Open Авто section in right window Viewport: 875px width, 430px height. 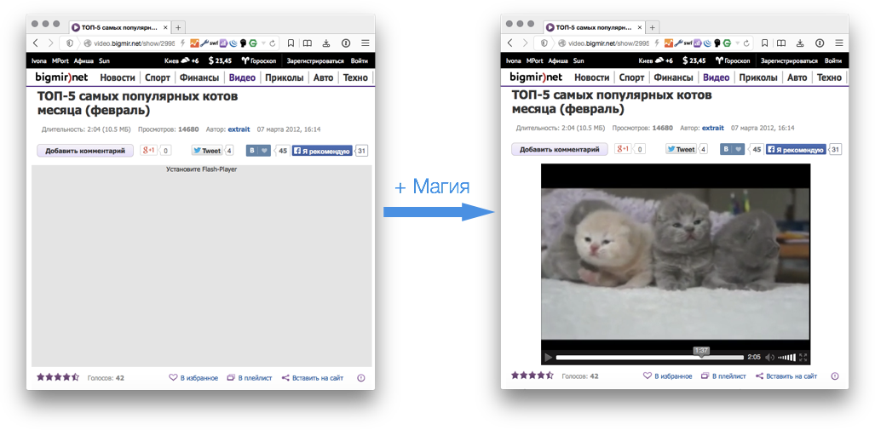coord(797,77)
